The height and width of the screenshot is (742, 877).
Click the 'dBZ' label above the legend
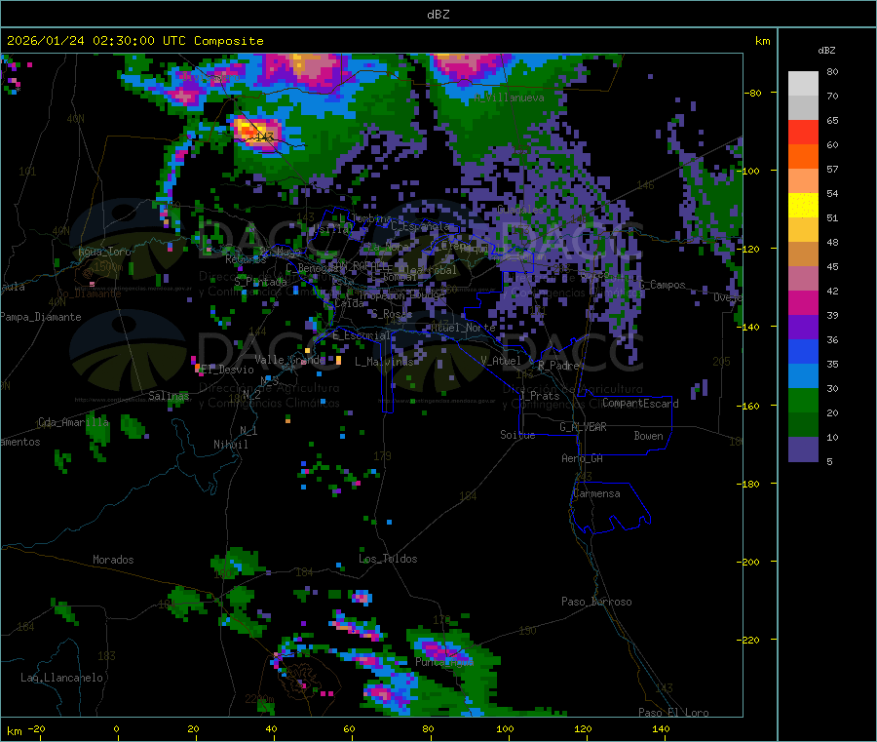(826, 51)
